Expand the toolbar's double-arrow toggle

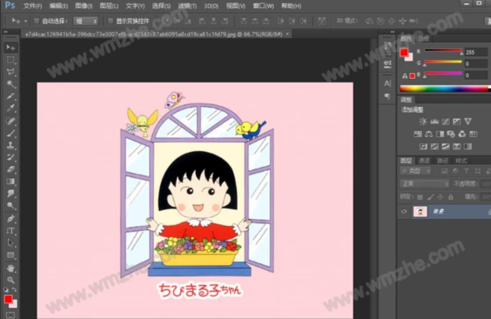click(6, 32)
